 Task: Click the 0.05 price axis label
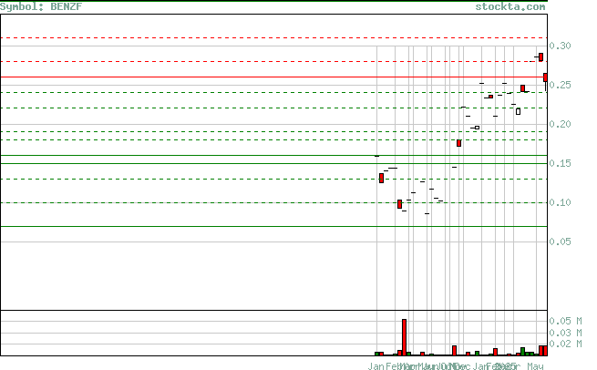[560, 242]
